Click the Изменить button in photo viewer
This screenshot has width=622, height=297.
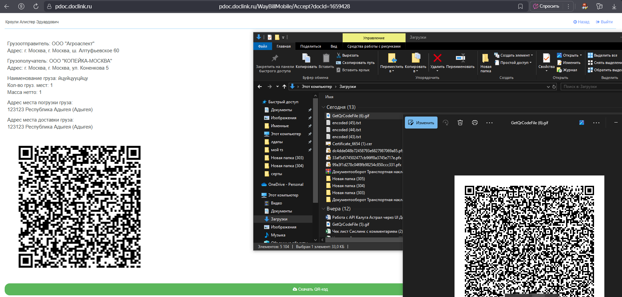point(421,123)
